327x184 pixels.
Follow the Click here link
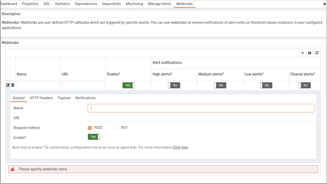180,147
